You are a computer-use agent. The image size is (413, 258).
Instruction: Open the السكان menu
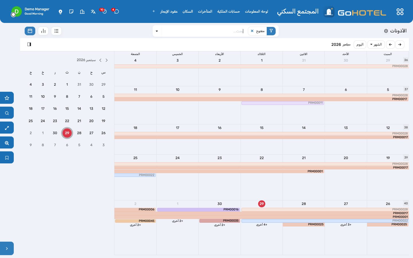(188, 11)
